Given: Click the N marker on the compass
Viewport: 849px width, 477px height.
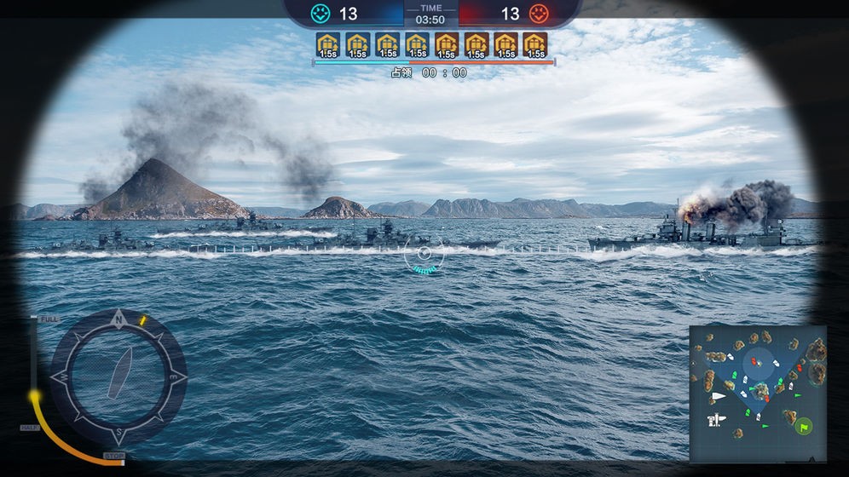Looking at the screenshot, I should click(x=118, y=320).
